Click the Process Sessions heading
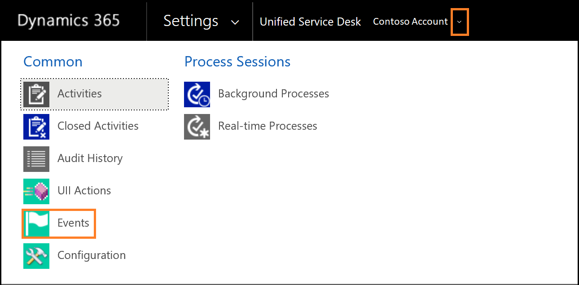Viewport: 579px width, 285px height. pos(237,61)
